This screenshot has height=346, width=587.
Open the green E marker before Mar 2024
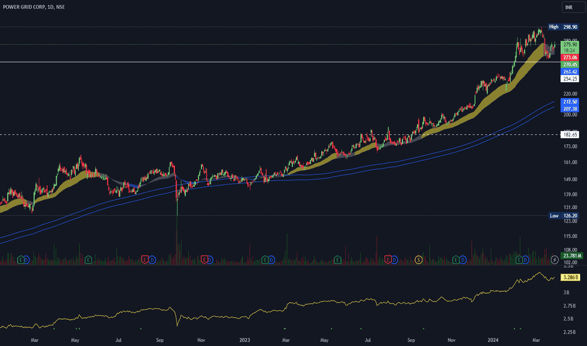coord(519,260)
